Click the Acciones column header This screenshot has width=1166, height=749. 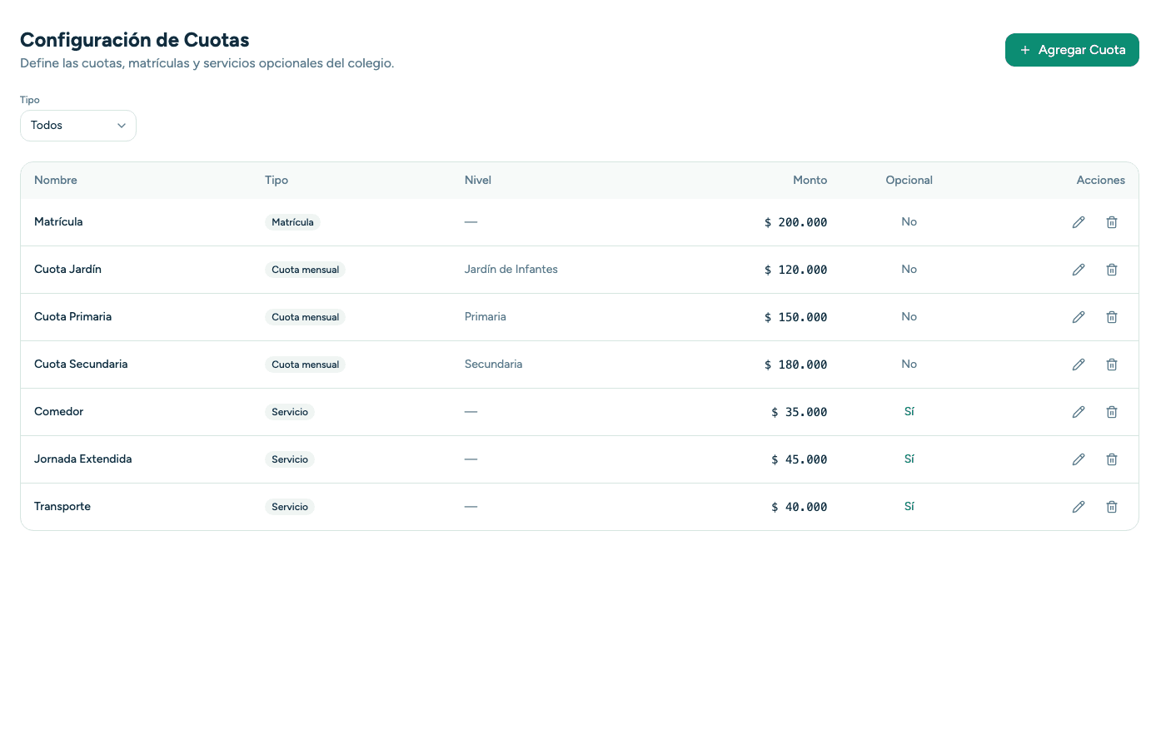click(1100, 181)
